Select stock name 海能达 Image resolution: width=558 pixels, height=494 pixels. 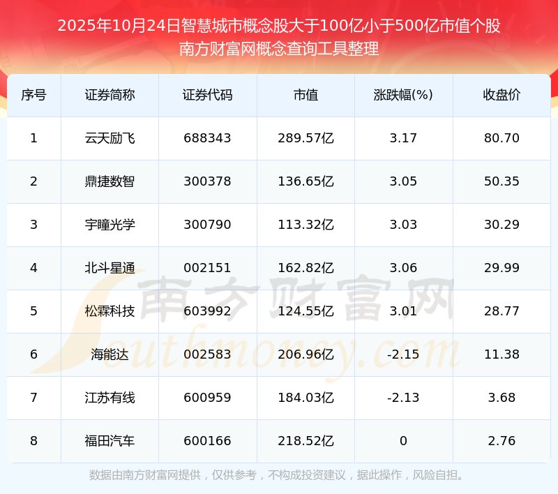click(110, 354)
